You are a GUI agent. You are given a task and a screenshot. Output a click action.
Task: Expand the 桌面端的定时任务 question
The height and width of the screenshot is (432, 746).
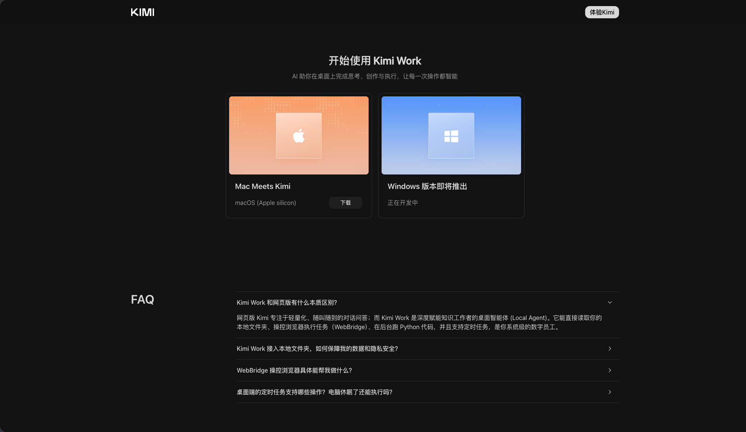pos(428,392)
